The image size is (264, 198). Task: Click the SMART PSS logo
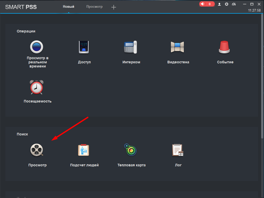(21, 7)
